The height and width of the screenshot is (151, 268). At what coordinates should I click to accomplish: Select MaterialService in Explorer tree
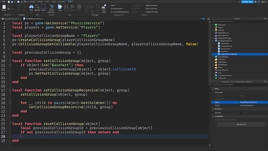coord(223,33)
